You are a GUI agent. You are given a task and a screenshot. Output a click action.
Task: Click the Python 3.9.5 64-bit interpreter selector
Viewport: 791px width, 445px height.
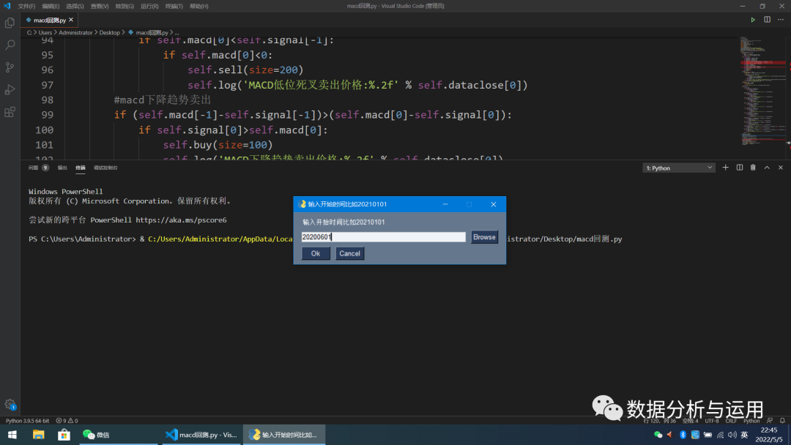[x=27, y=420]
